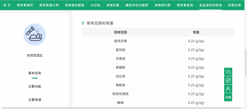The image size is (247, 109).
Task: Open the 首页 home tab
Action: click(7, 5)
